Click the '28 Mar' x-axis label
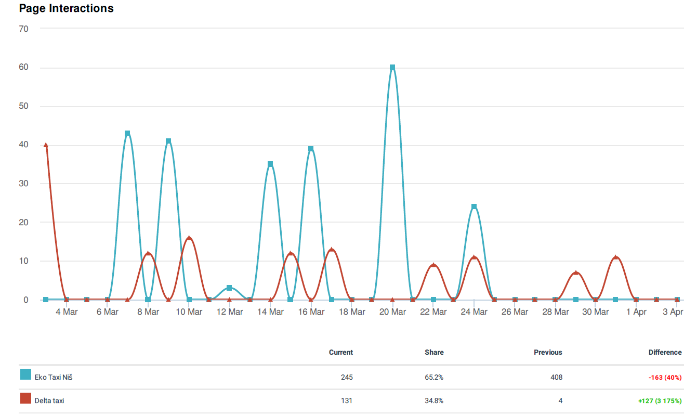The image size is (697, 414). (x=555, y=312)
